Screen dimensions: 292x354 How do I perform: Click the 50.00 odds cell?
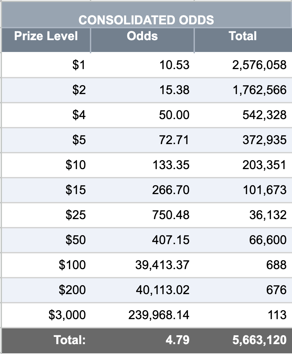[142, 115]
